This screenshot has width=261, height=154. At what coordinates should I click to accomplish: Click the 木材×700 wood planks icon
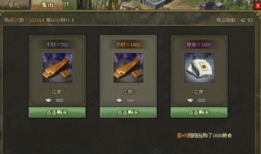point(57,68)
